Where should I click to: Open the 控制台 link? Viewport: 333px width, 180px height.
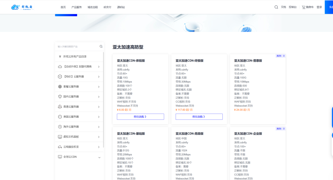pos(292,7)
